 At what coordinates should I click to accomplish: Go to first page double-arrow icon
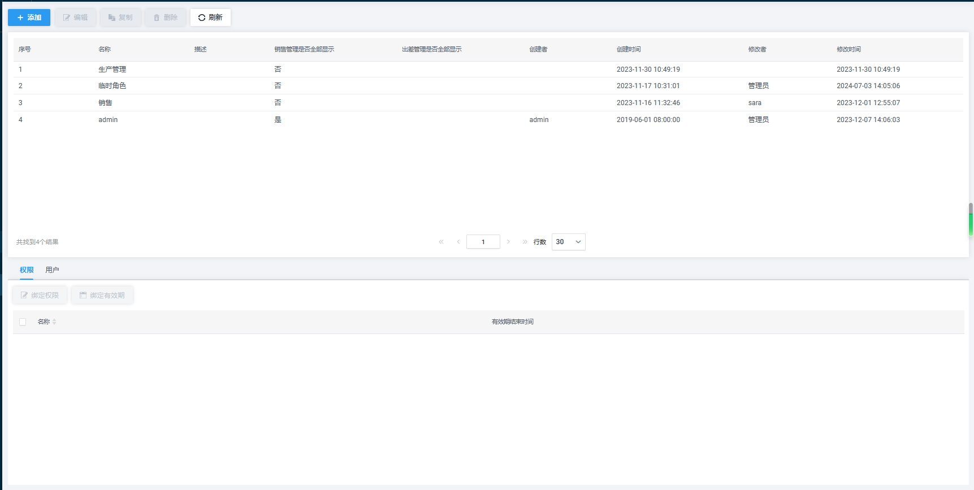coord(441,242)
